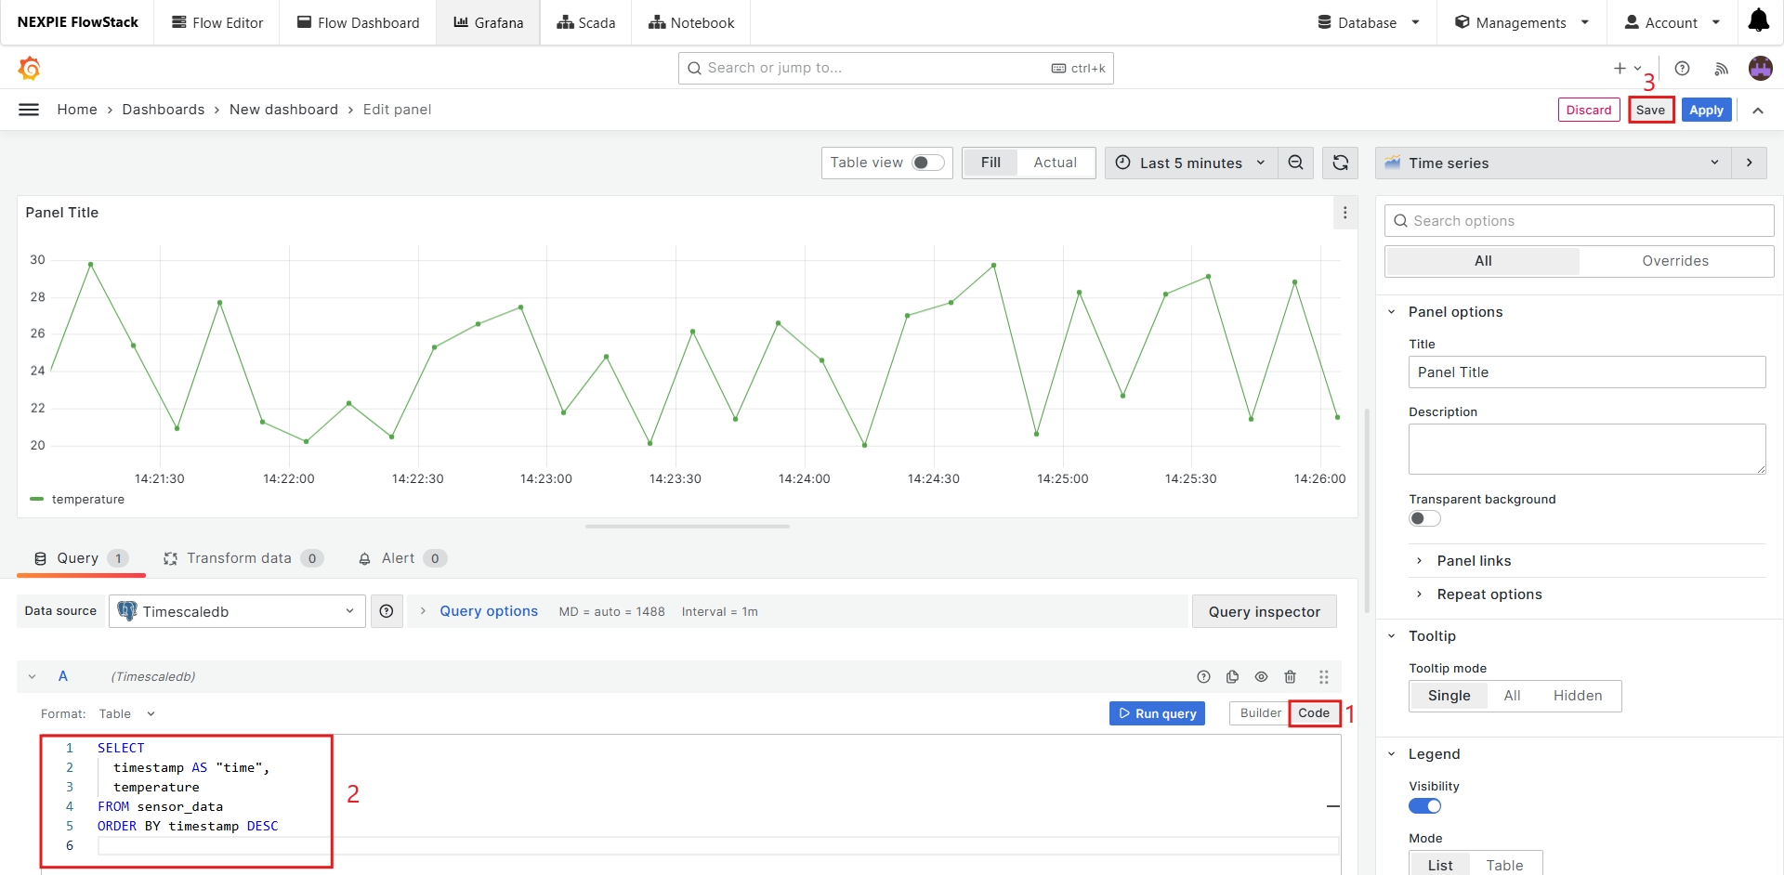The height and width of the screenshot is (875, 1784).
Task: Open Last 5 minutes time picker
Action: (1191, 163)
